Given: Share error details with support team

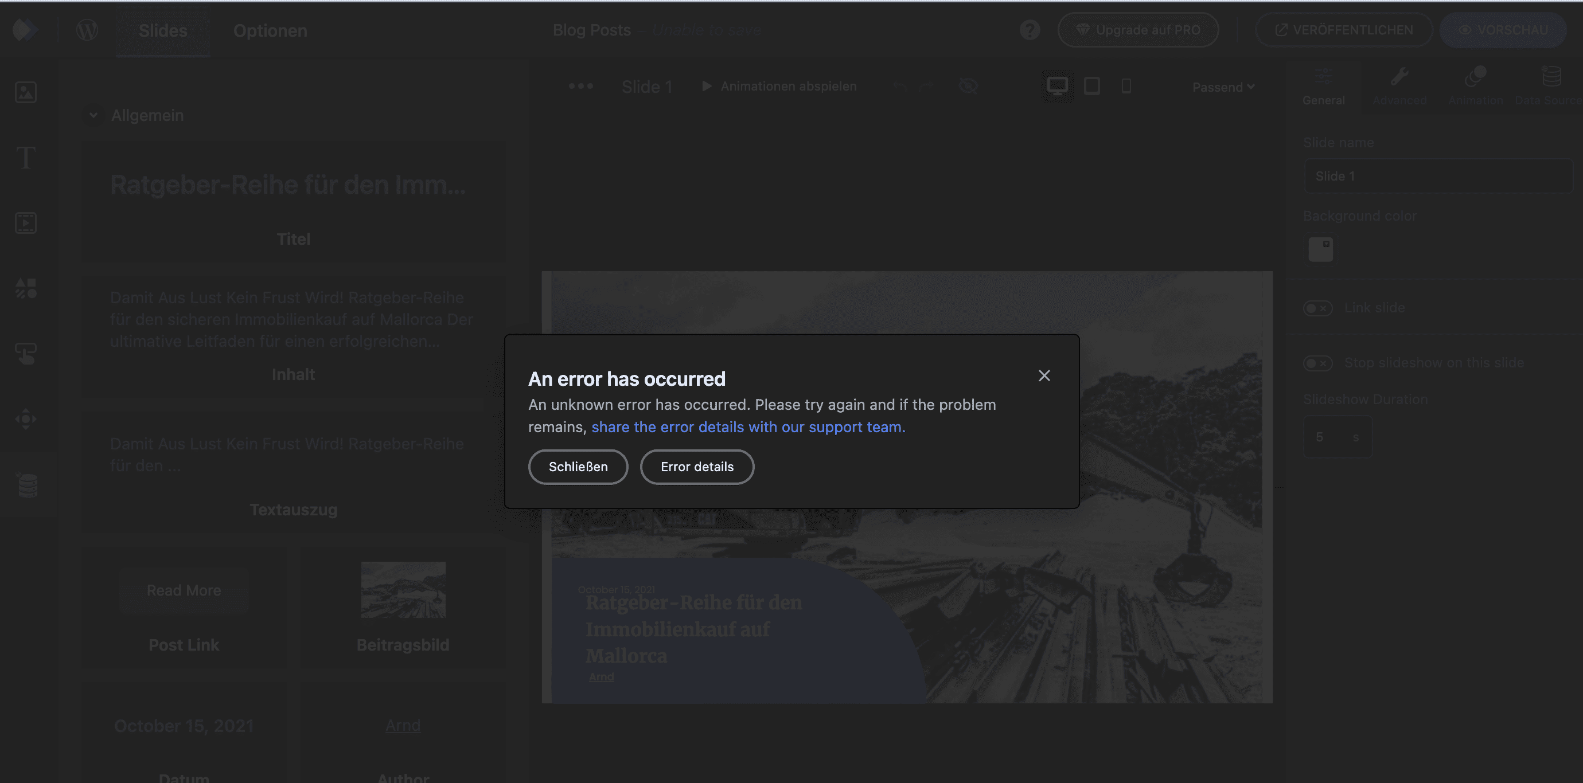Looking at the screenshot, I should (747, 426).
